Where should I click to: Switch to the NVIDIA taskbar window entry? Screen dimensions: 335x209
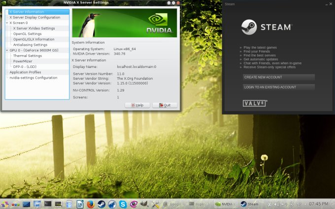(225, 204)
